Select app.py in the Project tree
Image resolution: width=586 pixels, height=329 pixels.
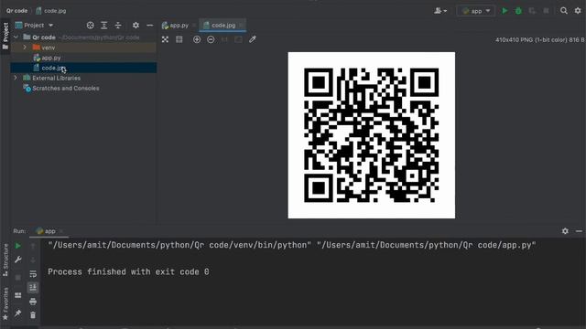[51, 58]
